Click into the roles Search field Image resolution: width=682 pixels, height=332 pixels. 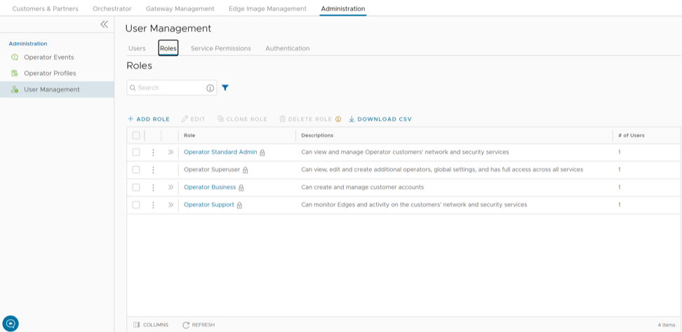(x=168, y=88)
